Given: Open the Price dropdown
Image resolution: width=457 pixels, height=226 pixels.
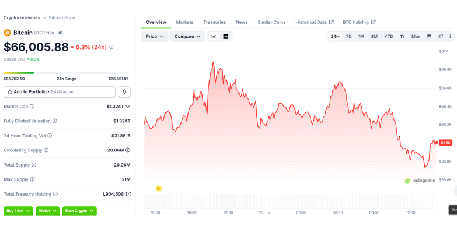Looking at the screenshot, I should [x=155, y=36].
